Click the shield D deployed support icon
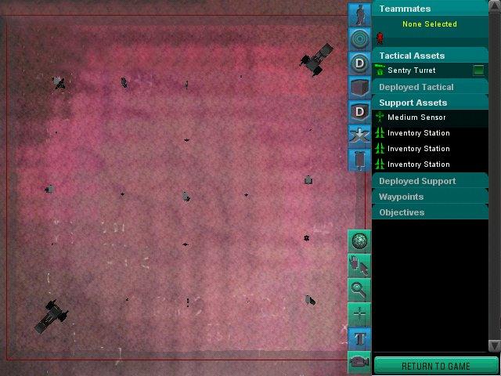 click(x=359, y=111)
